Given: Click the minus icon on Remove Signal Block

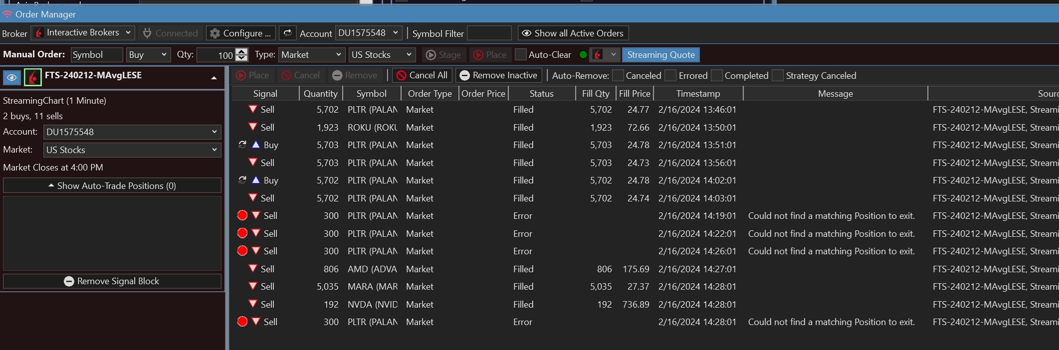Looking at the screenshot, I should [69, 281].
